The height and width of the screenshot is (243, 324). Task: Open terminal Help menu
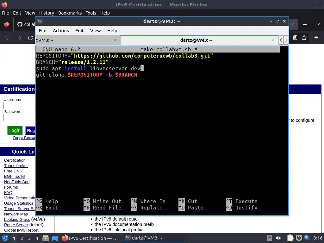pos(112,31)
